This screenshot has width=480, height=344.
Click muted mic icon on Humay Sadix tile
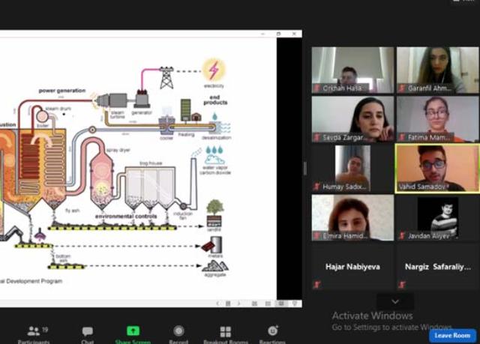click(x=316, y=187)
